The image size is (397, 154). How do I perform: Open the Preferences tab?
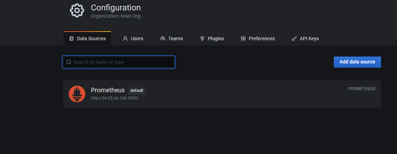pos(257,39)
